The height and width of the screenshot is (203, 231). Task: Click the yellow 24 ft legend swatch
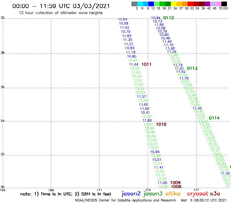[x=174, y=4]
